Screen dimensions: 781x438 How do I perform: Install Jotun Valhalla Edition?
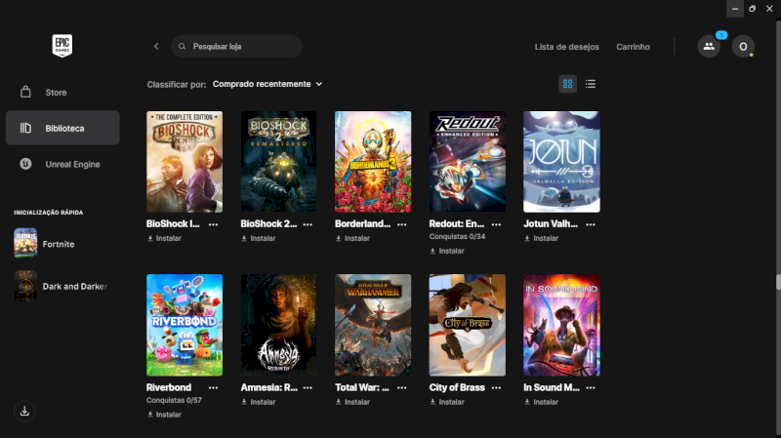point(542,238)
